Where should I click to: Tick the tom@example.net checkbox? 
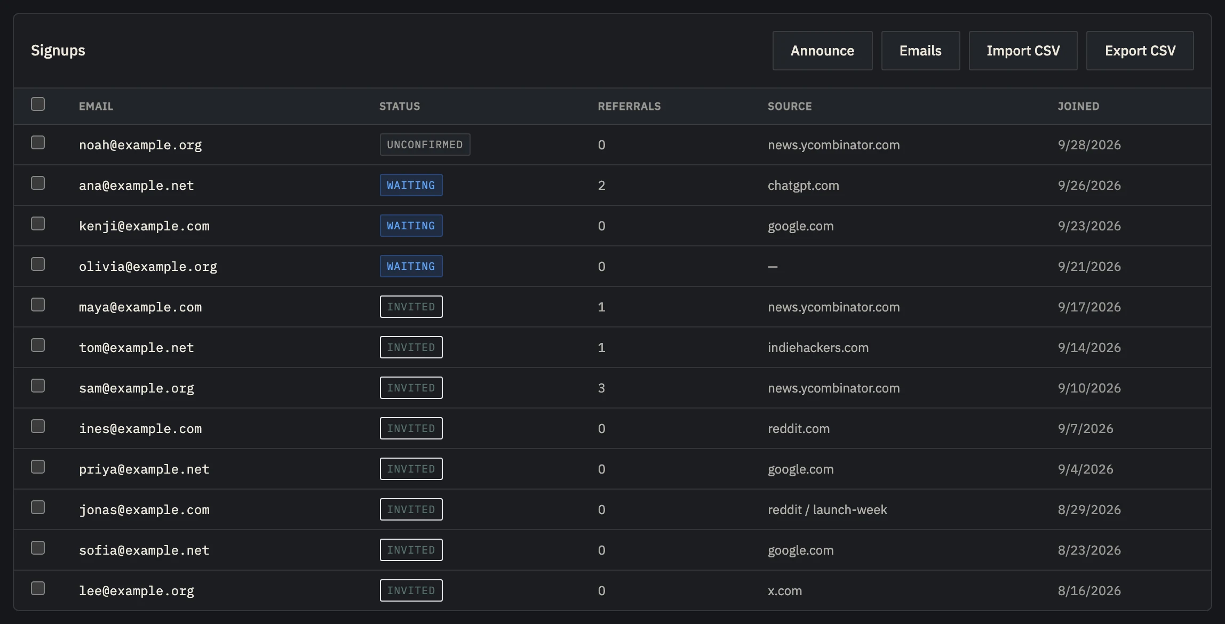pos(38,345)
